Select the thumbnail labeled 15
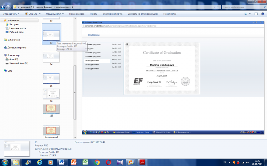Image resolution: width=267 pixels, height=166 pixels. [51, 78]
